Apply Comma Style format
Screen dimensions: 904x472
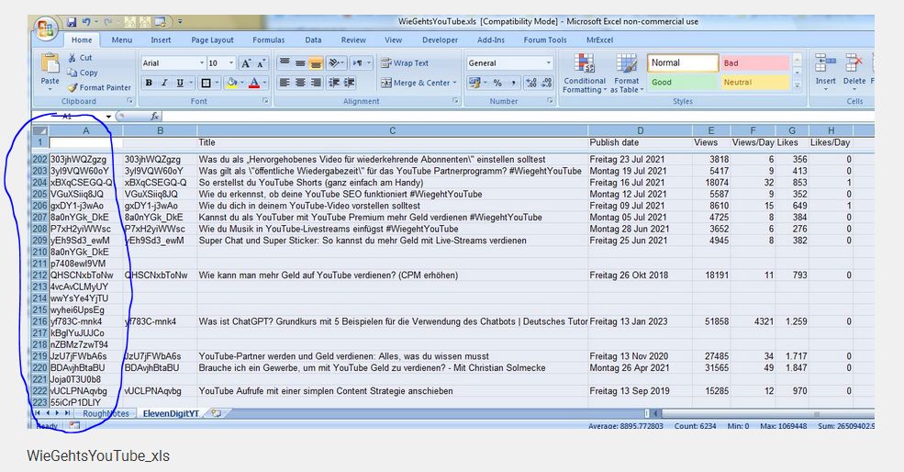(513, 83)
